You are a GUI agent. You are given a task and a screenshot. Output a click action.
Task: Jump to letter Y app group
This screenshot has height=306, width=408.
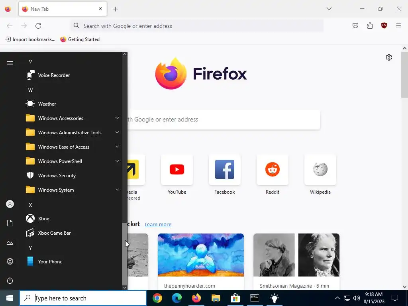pyautogui.click(x=30, y=248)
